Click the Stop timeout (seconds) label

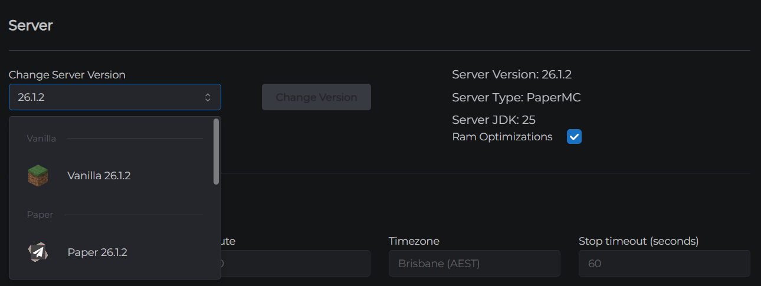tap(639, 241)
